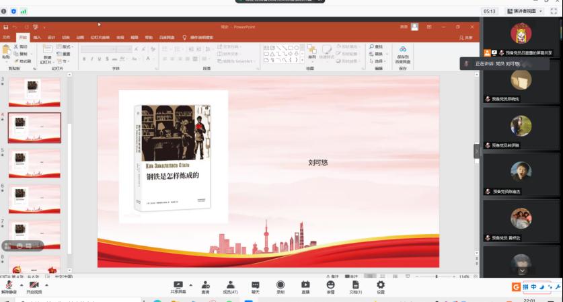Open the 成员(47) participants list
The height and width of the screenshot is (302, 563).
(230, 285)
